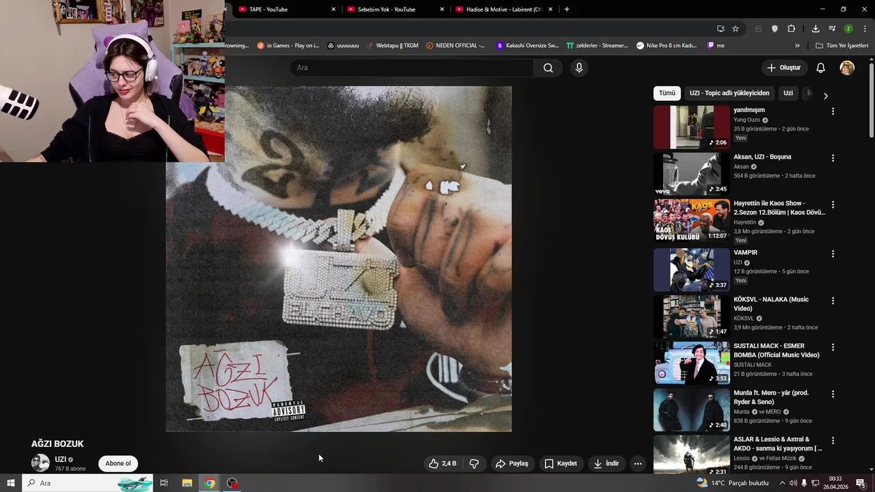Open options for ASLAR & Lessio video
Viewport: 875px width, 492px height.
click(833, 441)
